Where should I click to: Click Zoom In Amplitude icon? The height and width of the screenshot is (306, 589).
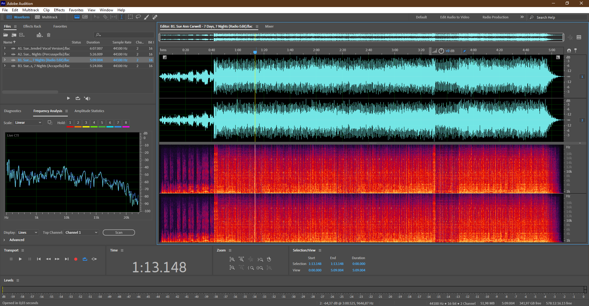[x=232, y=259]
